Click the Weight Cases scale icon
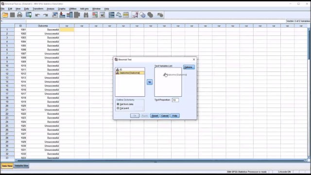The width and height of the screenshot is (311, 175). tap(119, 15)
